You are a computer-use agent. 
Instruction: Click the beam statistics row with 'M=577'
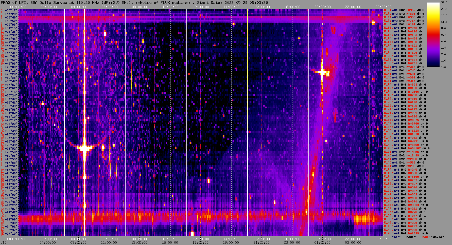coord(405,216)
